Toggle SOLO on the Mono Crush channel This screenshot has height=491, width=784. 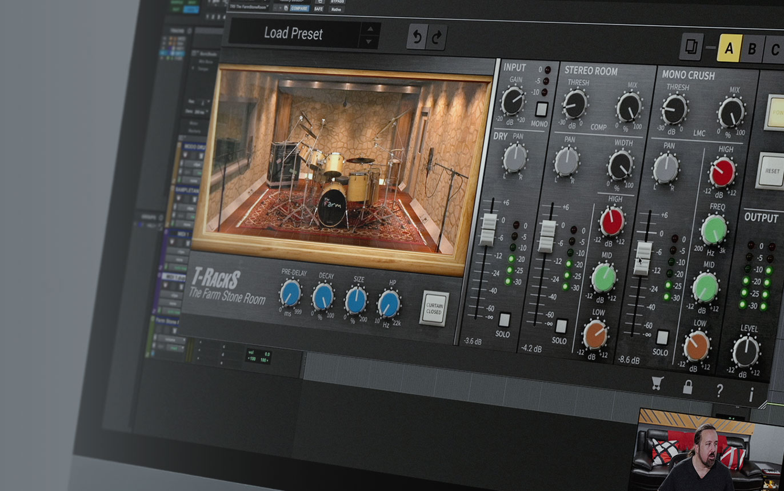(662, 337)
